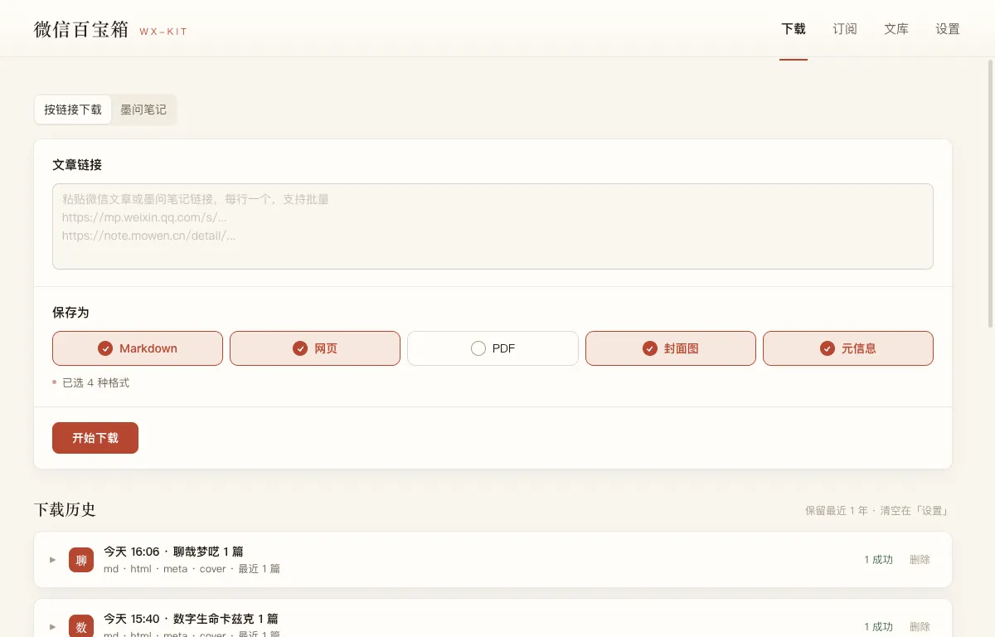
Task: Disable the 元信息 save format
Action: pyautogui.click(x=848, y=348)
